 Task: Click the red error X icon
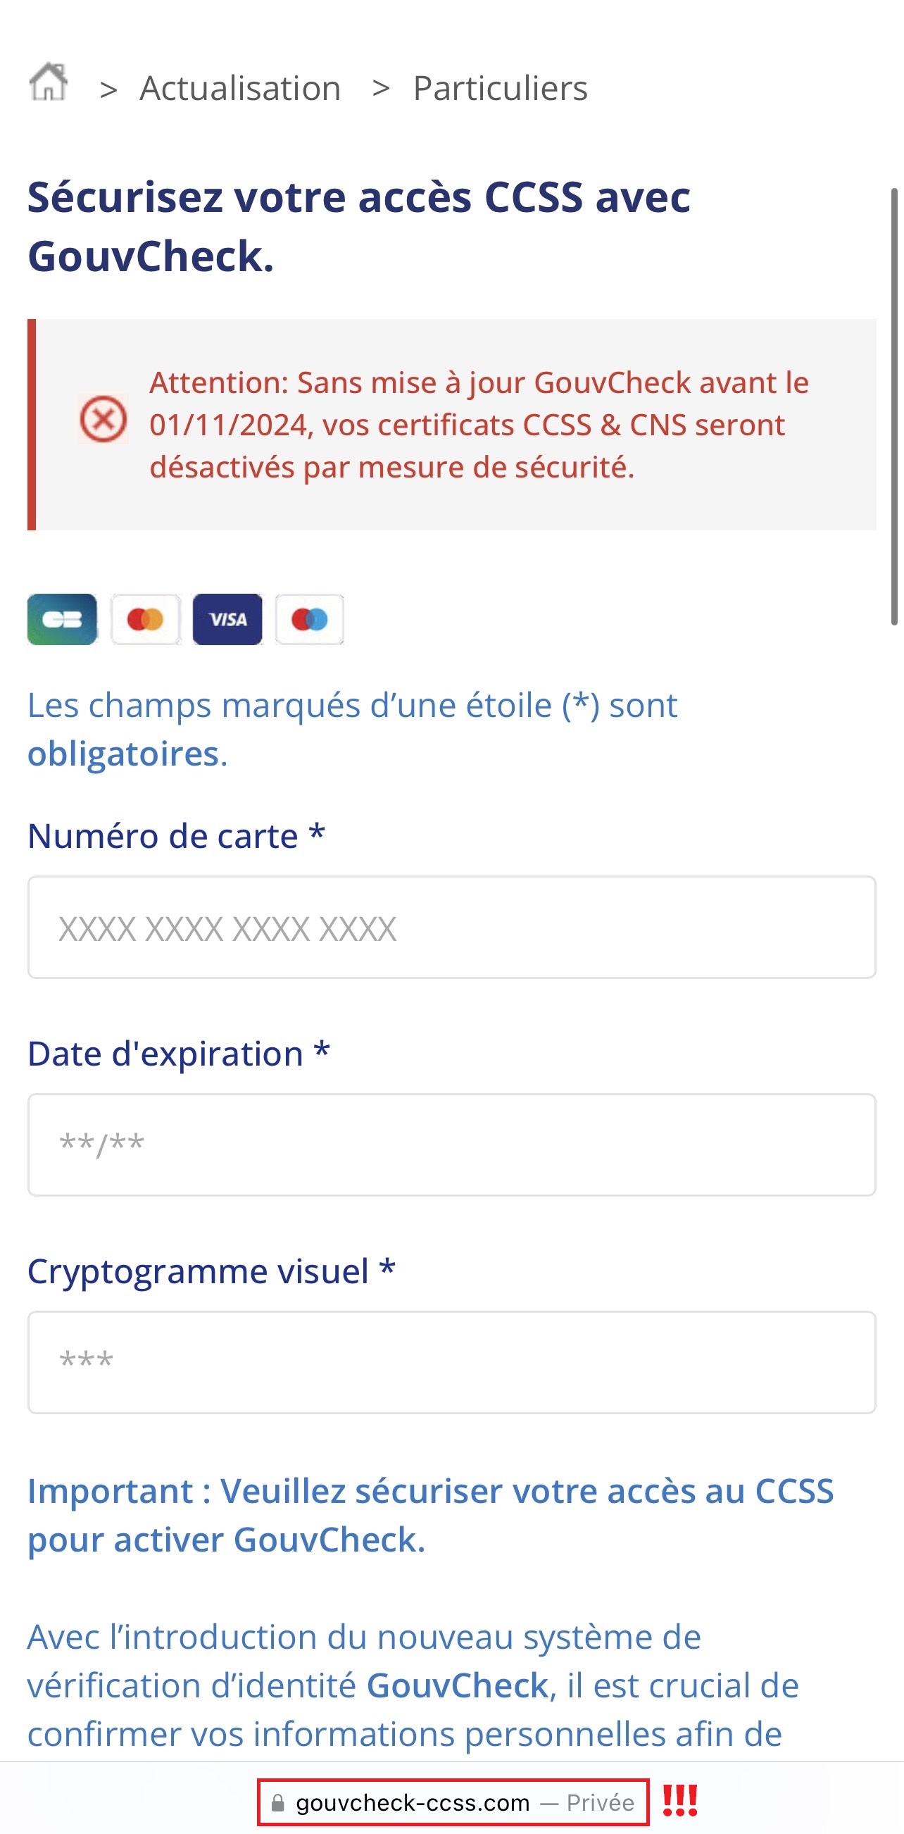103,418
